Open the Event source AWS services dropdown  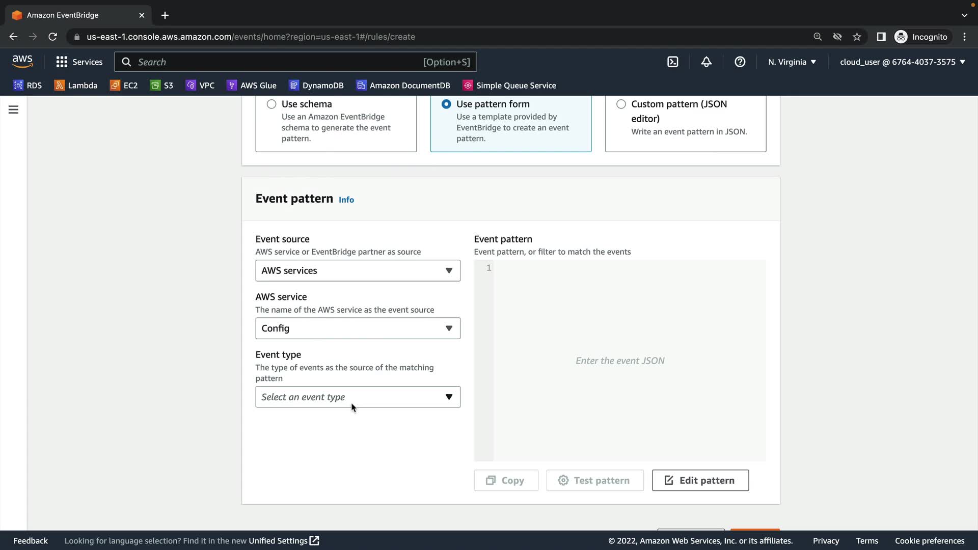pos(358,271)
